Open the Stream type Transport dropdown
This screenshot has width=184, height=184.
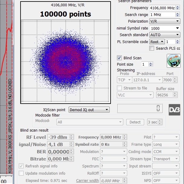tap(166, 159)
